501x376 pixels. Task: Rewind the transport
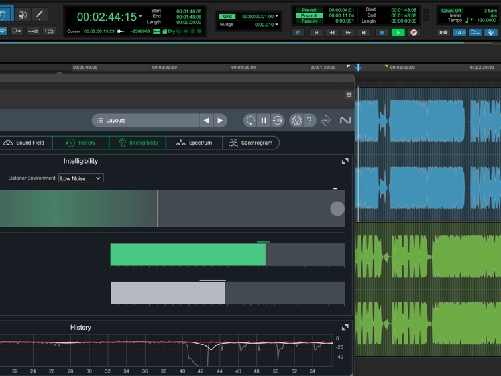point(332,32)
